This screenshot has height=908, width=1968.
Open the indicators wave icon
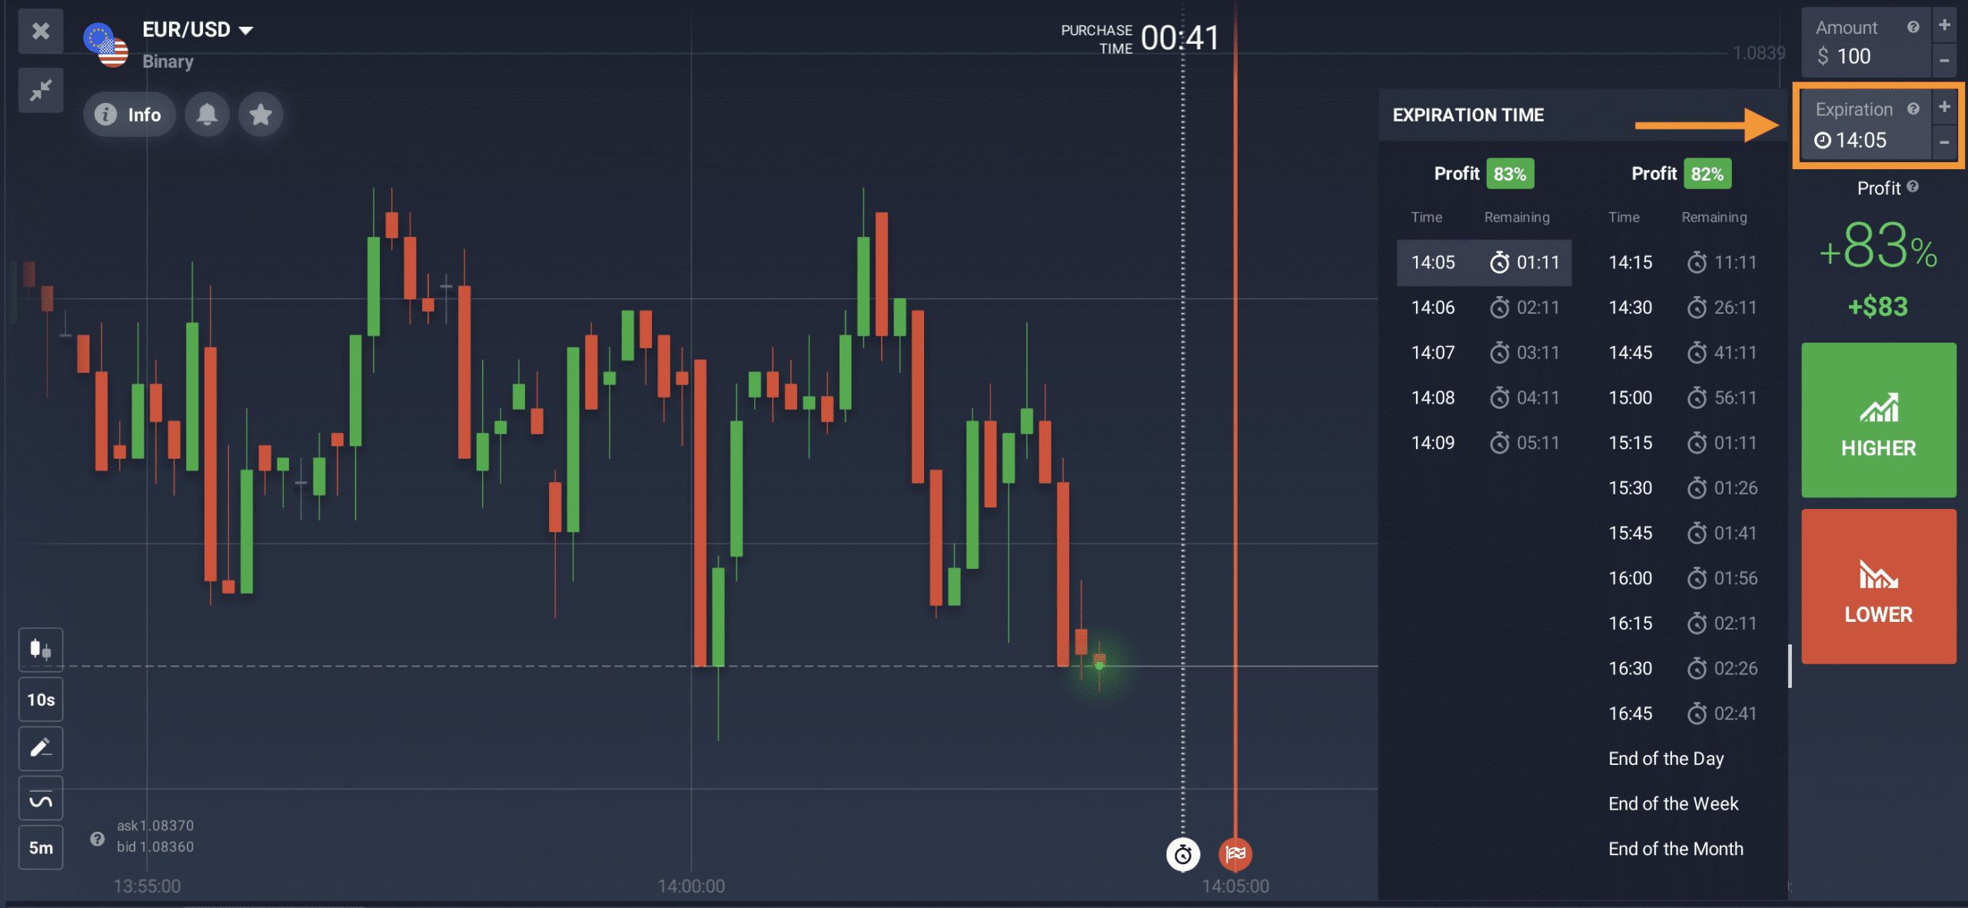41,800
